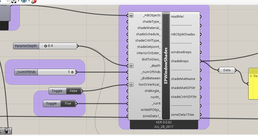Click the shadeSetpoint_ input
This screenshot has height=136, width=258.
149,47
